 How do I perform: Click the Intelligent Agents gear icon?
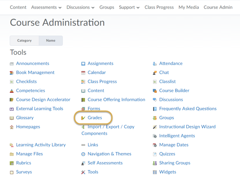pos(155,136)
